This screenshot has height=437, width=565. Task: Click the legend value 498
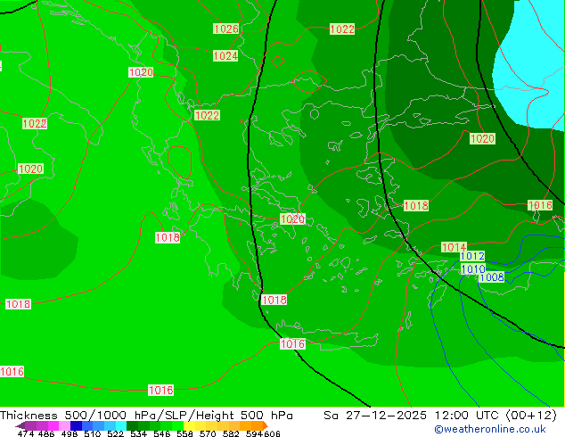[70, 433]
